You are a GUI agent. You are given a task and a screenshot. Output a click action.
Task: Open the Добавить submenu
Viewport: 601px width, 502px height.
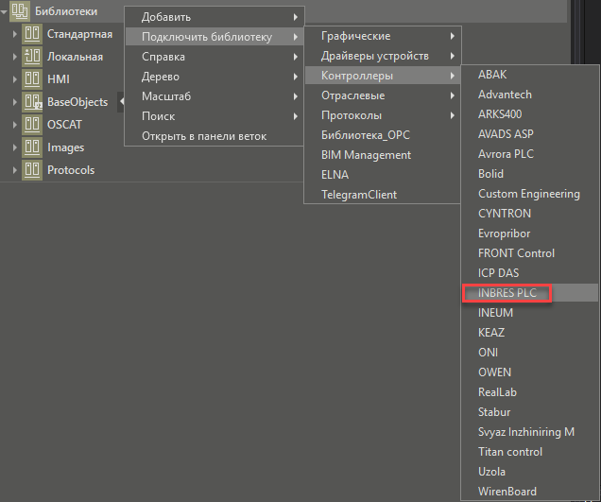pyautogui.click(x=215, y=17)
